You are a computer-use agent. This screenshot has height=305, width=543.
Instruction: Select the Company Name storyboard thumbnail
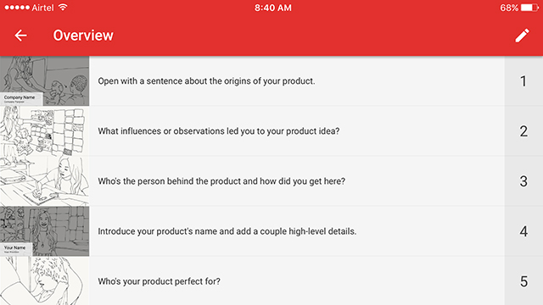click(44, 81)
